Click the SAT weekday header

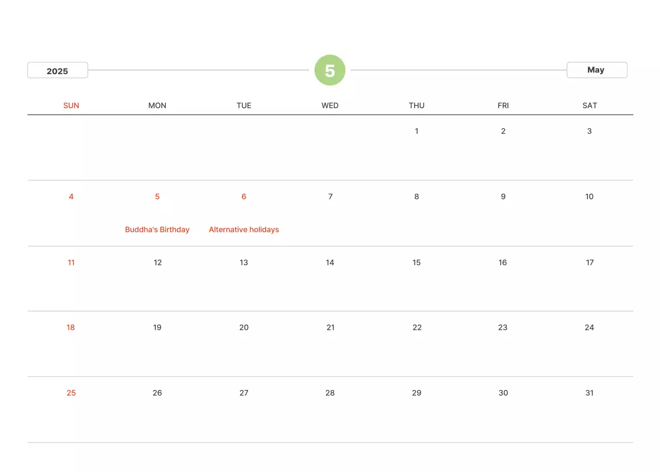tap(589, 106)
